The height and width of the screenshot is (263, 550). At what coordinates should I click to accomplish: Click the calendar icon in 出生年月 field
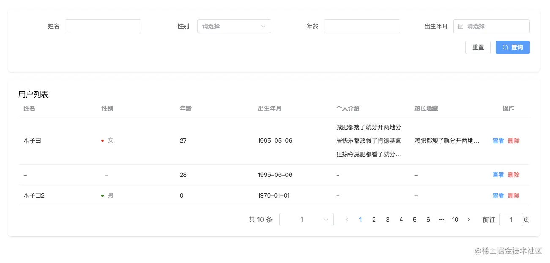coord(460,26)
